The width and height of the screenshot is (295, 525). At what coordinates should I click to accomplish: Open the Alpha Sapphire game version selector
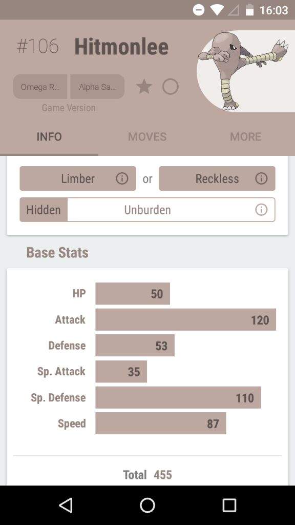click(97, 87)
